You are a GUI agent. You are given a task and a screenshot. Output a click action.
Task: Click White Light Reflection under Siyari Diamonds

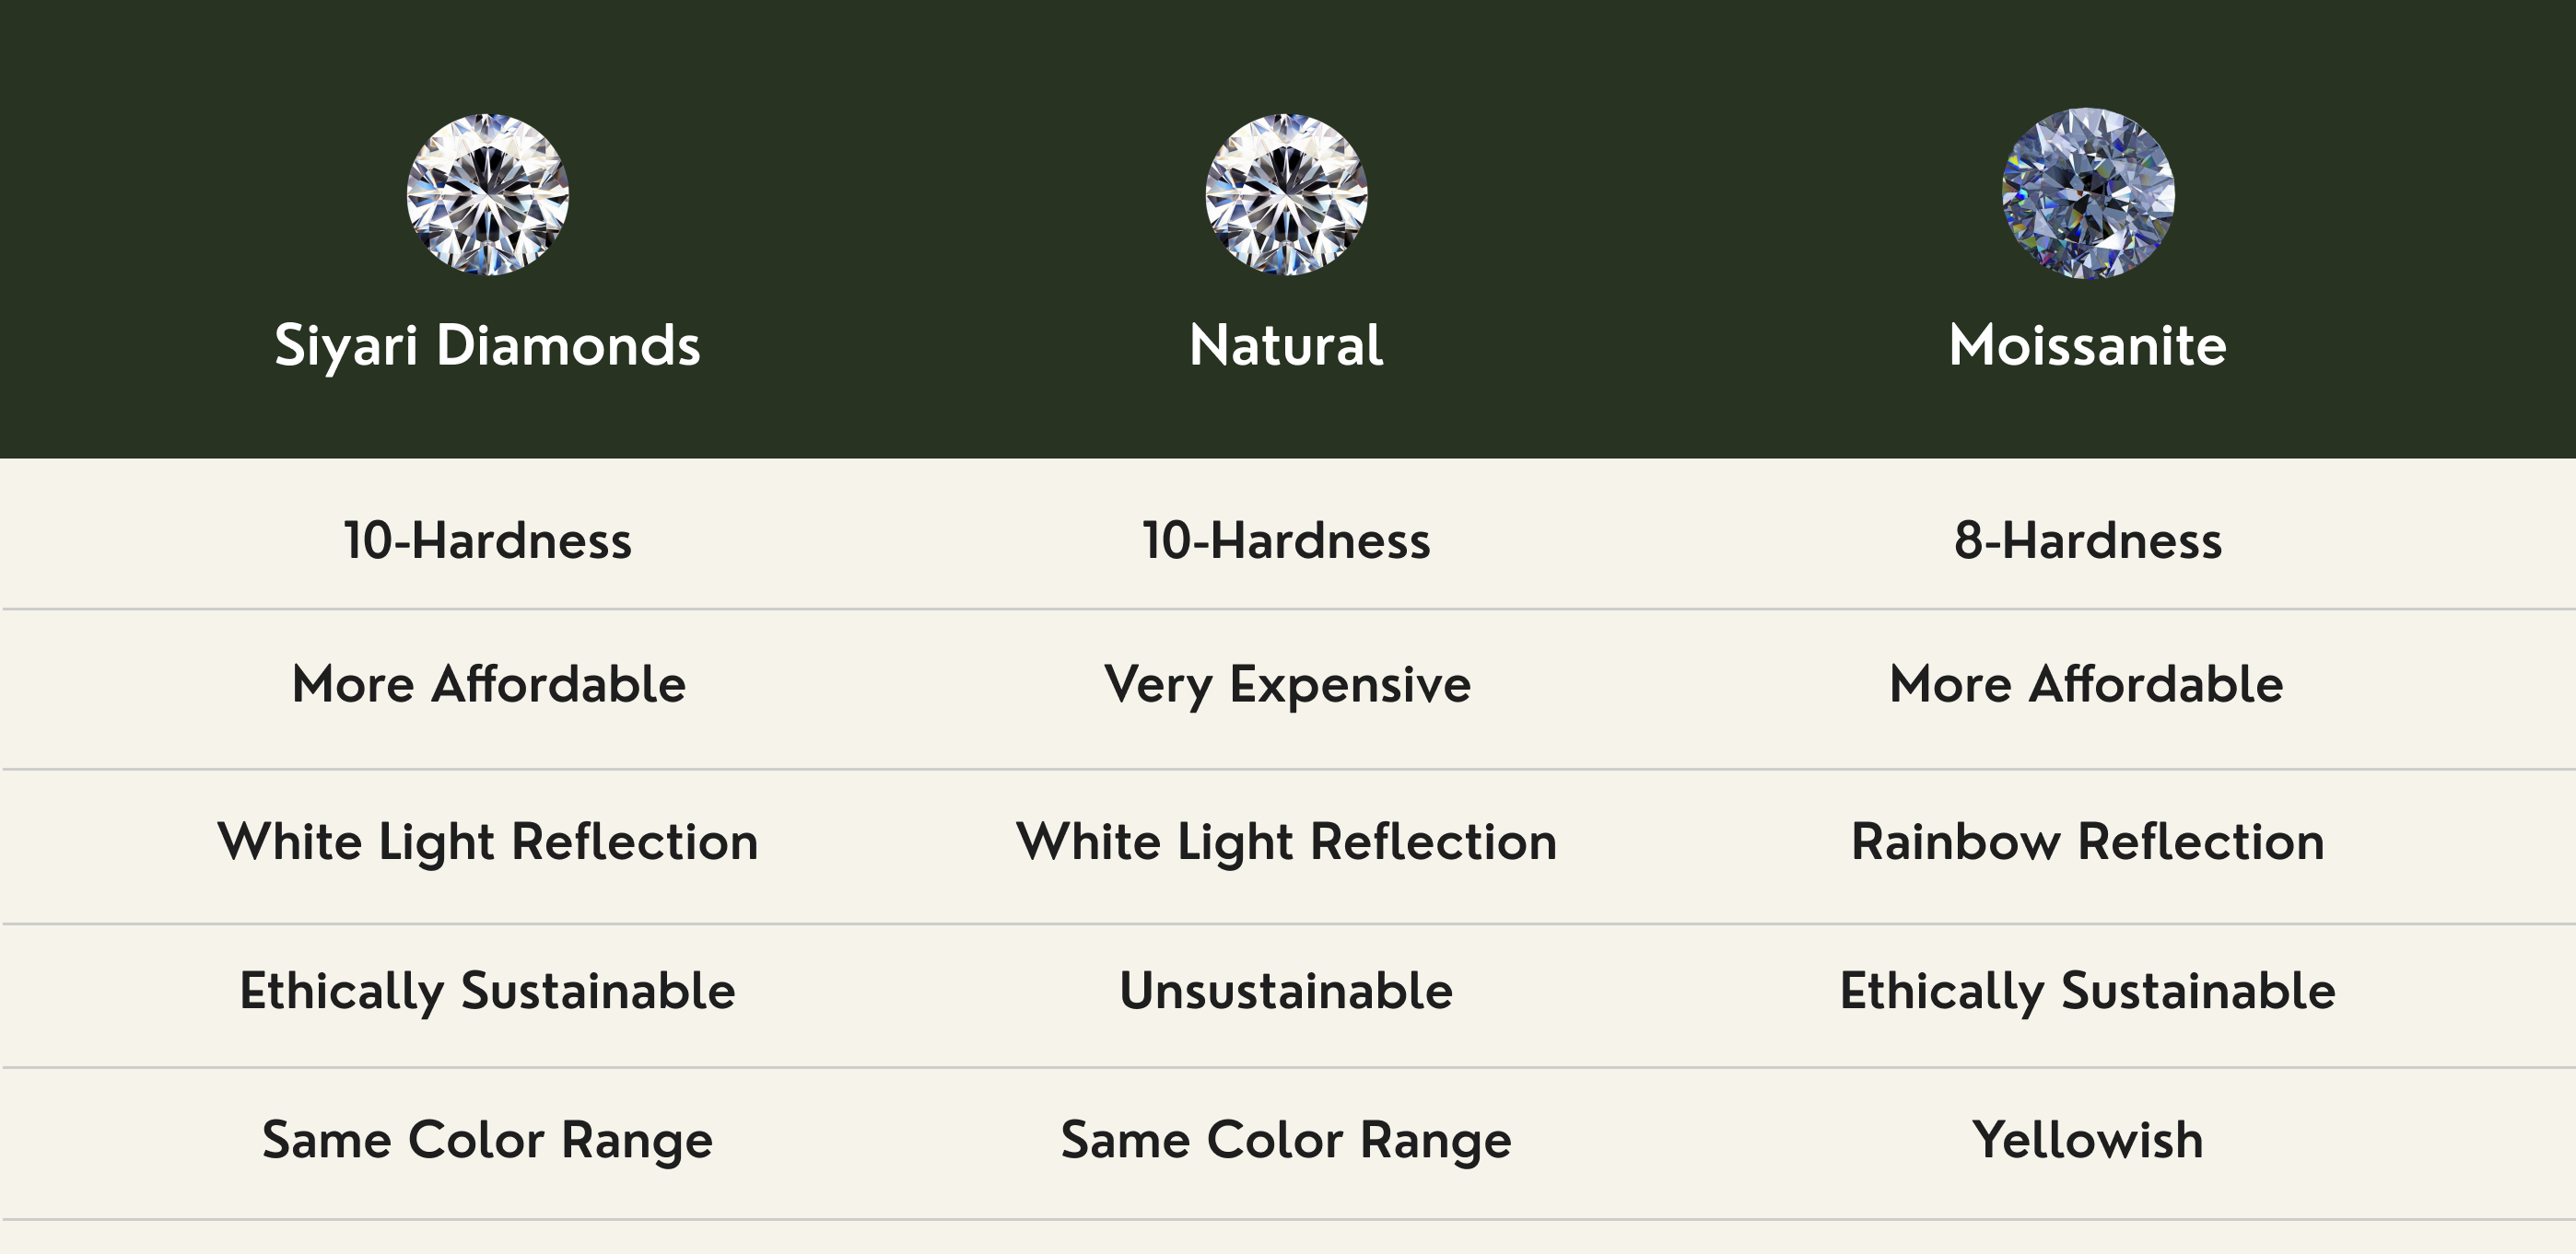pos(488,843)
